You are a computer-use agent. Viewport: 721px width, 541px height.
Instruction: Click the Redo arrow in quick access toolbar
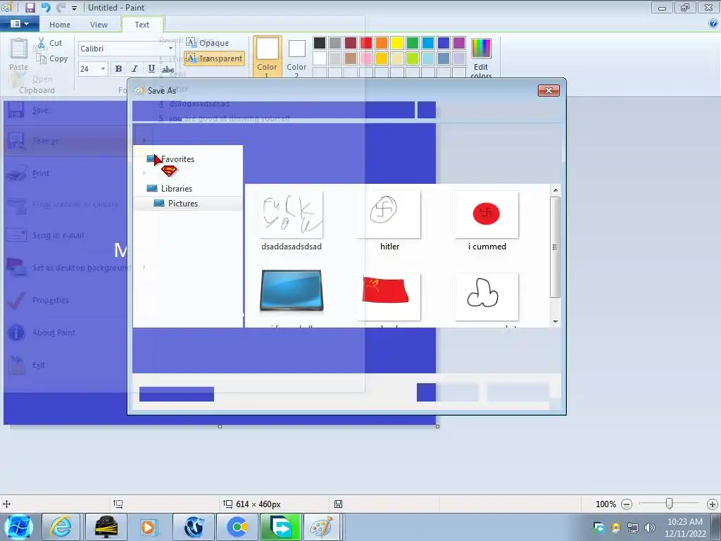click(61, 7)
